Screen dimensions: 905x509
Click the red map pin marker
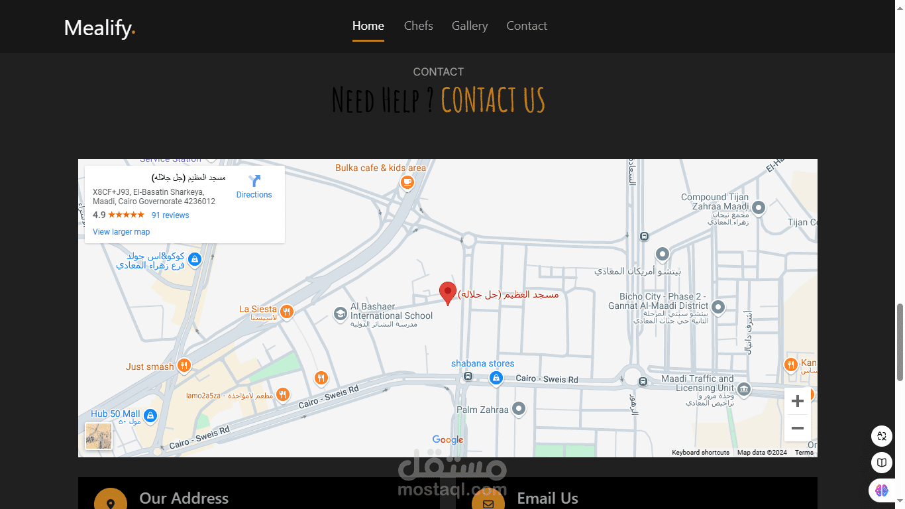point(448,293)
